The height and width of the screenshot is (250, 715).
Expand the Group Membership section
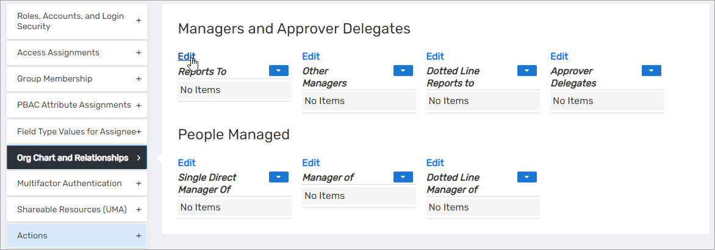pyautogui.click(x=138, y=79)
